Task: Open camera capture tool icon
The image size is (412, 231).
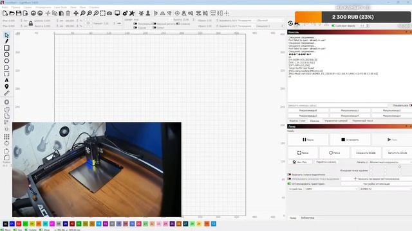Action: (109, 13)
